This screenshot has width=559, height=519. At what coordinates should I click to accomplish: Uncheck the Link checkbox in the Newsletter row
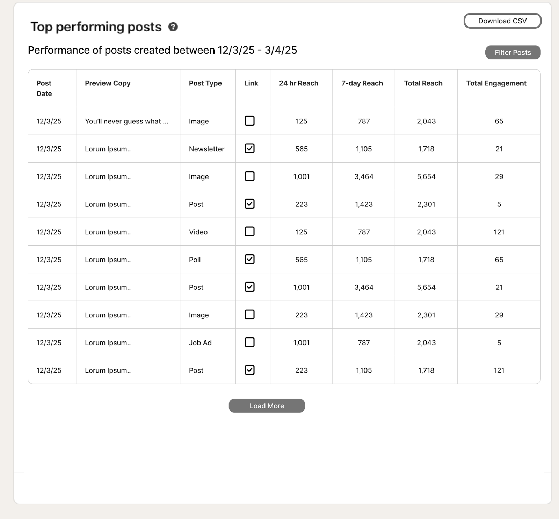tap(249, 148)
